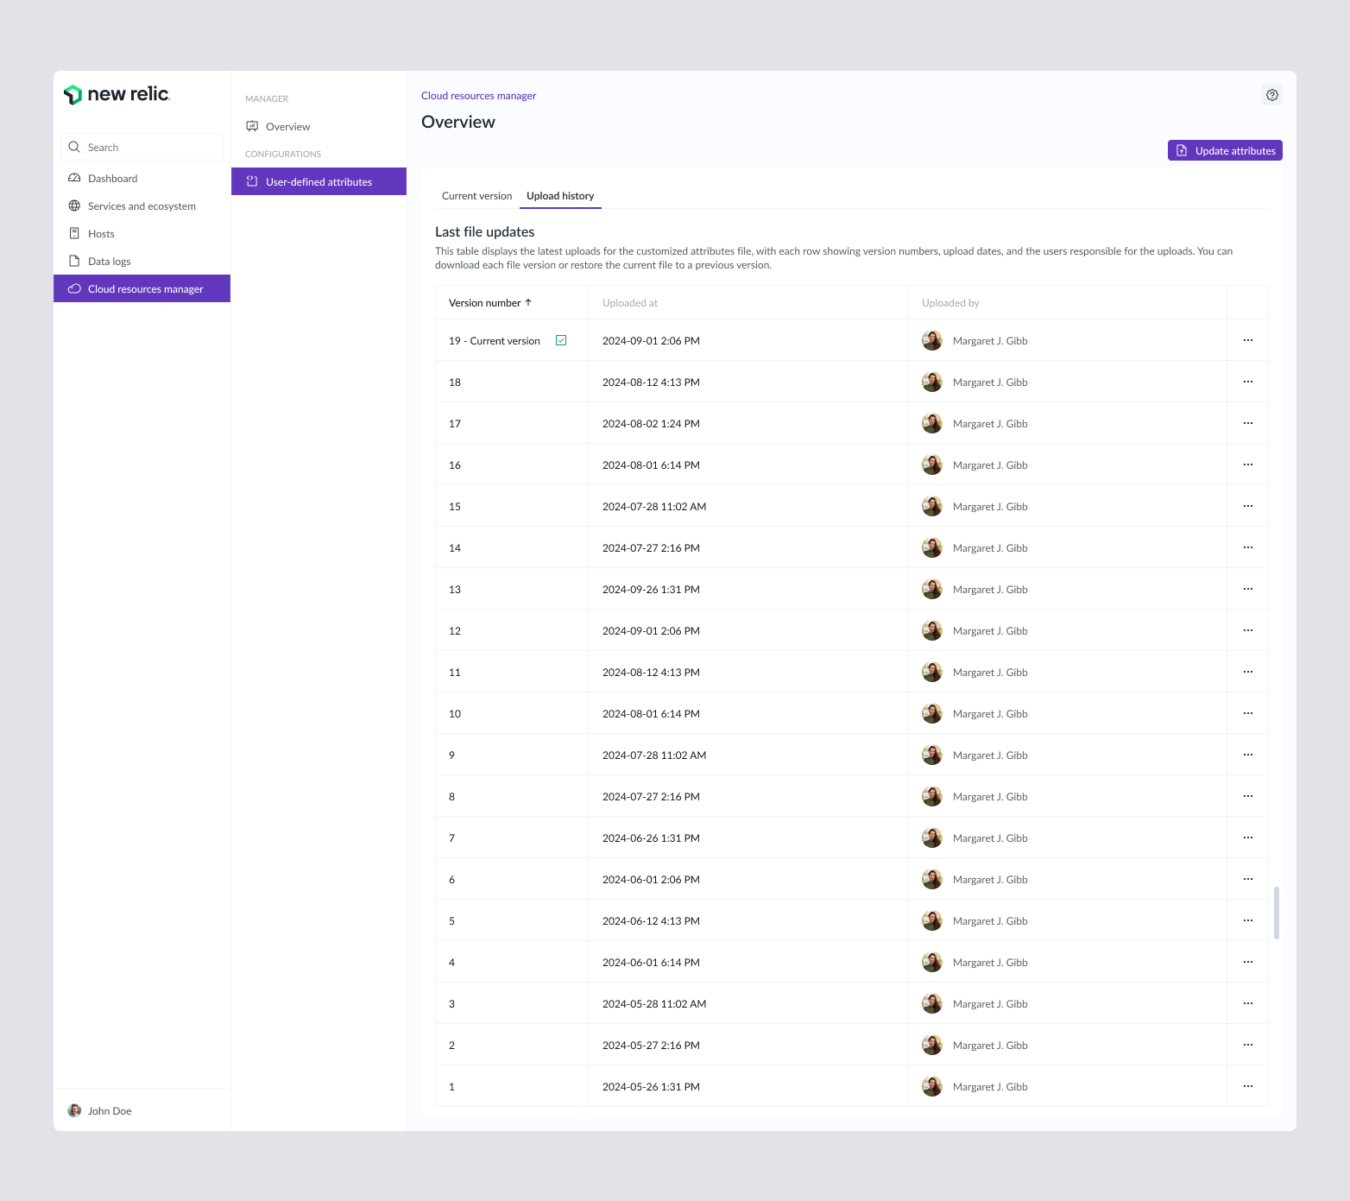Switch to the Upload history tab

(560, 196)
